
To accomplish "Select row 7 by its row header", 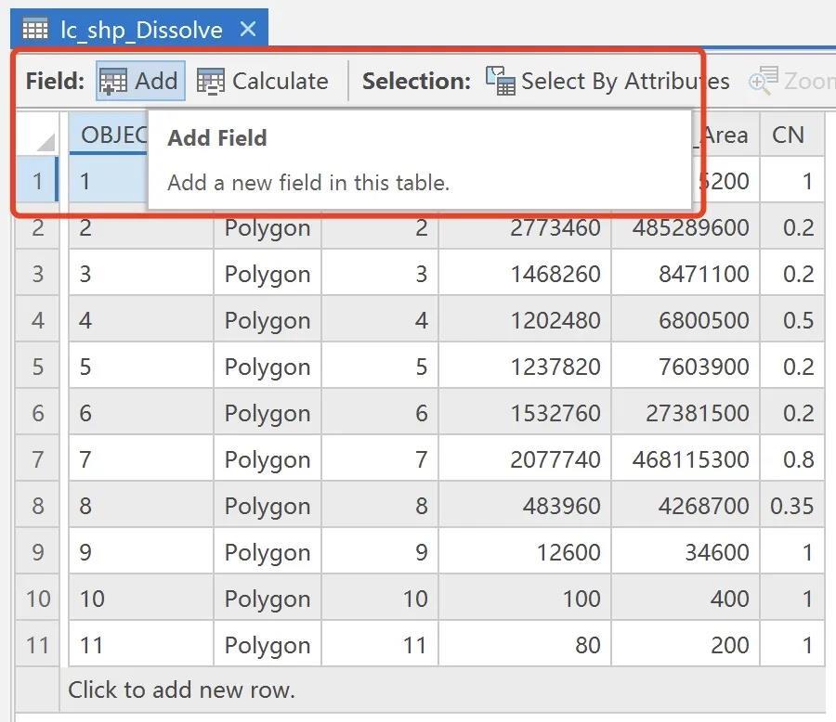I will click(37, 459).
